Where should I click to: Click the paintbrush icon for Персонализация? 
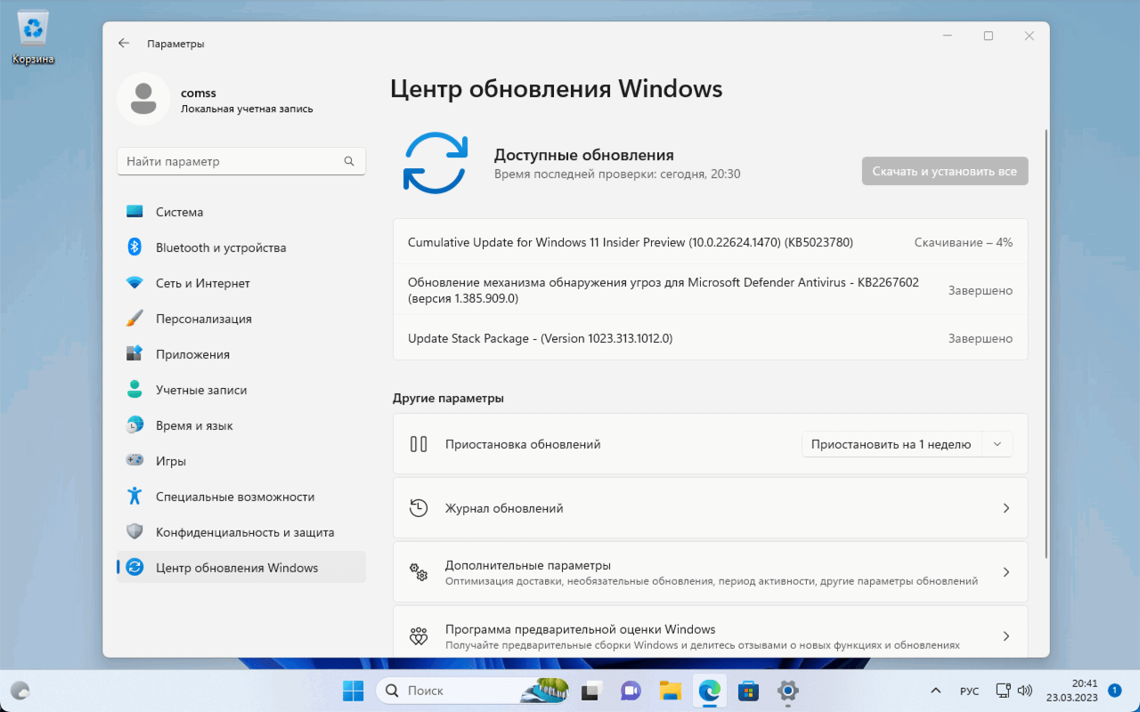[134, 319]
